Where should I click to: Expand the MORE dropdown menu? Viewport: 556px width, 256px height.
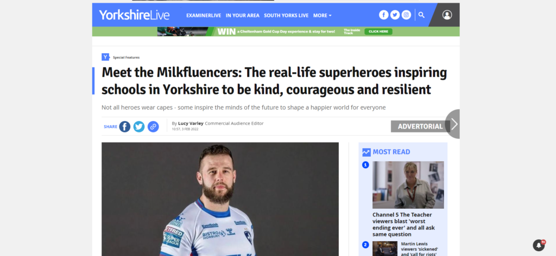323,16
